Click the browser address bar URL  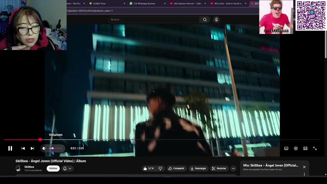pos(90,11)
